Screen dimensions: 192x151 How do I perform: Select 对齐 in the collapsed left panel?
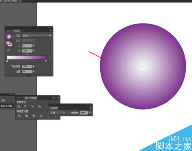tap(3, 101)
